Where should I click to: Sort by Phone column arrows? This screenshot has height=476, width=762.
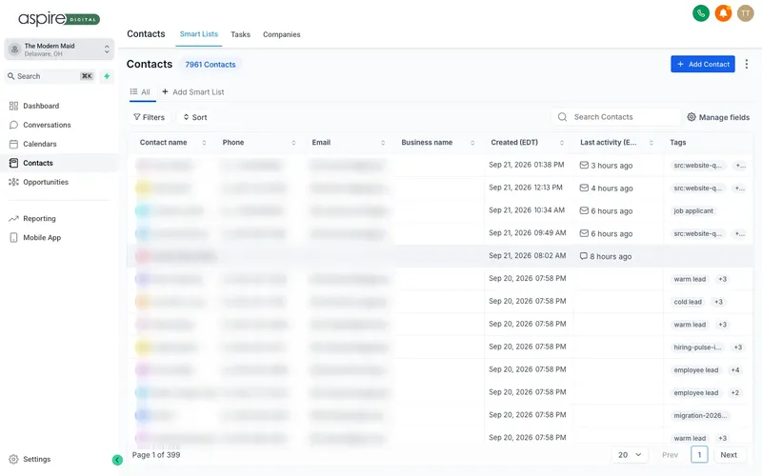[293, 142]
